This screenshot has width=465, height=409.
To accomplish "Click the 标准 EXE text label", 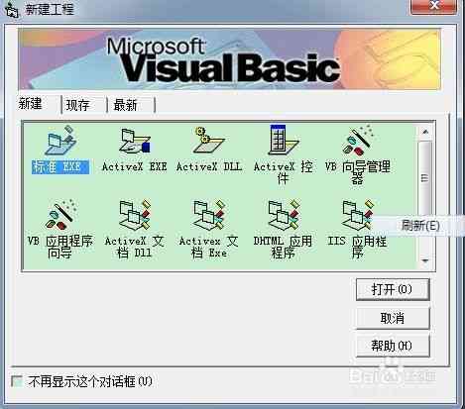I will (x=60, y=167).
